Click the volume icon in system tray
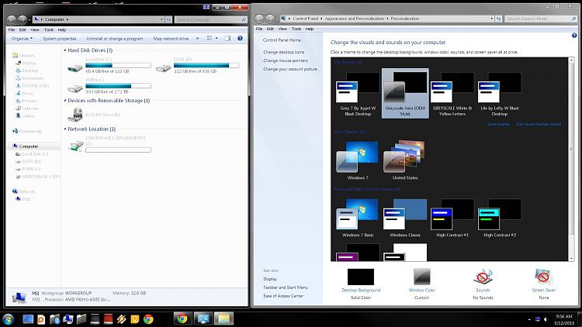582x327 pixels. pos(546,319)
